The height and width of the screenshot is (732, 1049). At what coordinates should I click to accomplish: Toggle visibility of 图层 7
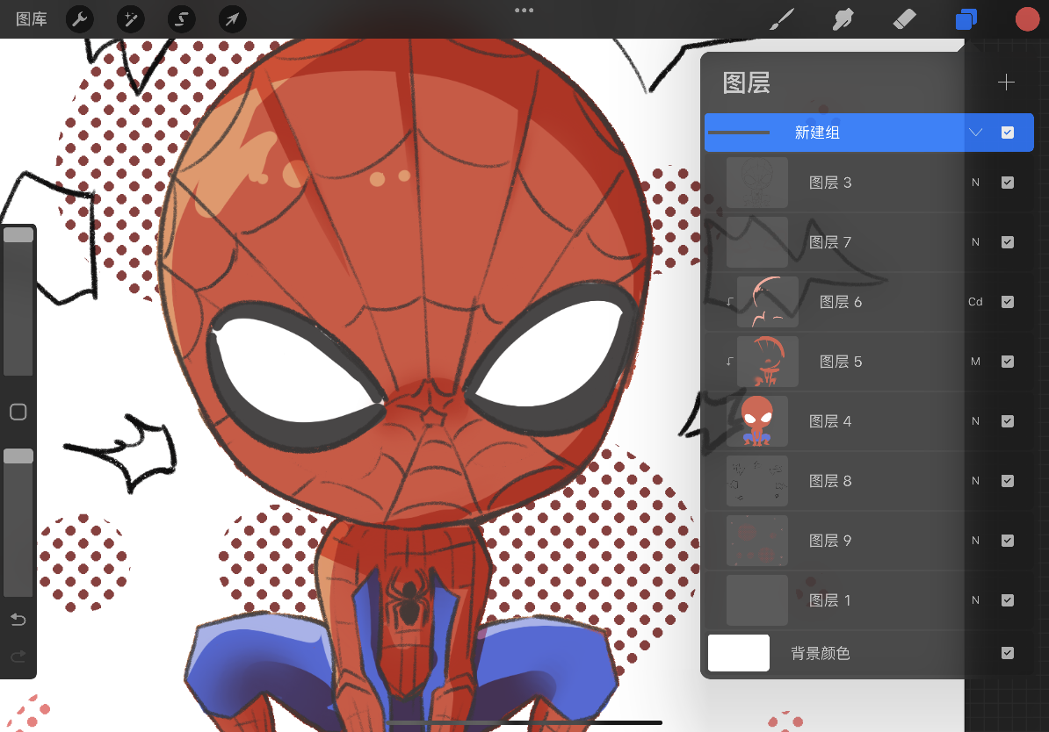pos(1008,242)
